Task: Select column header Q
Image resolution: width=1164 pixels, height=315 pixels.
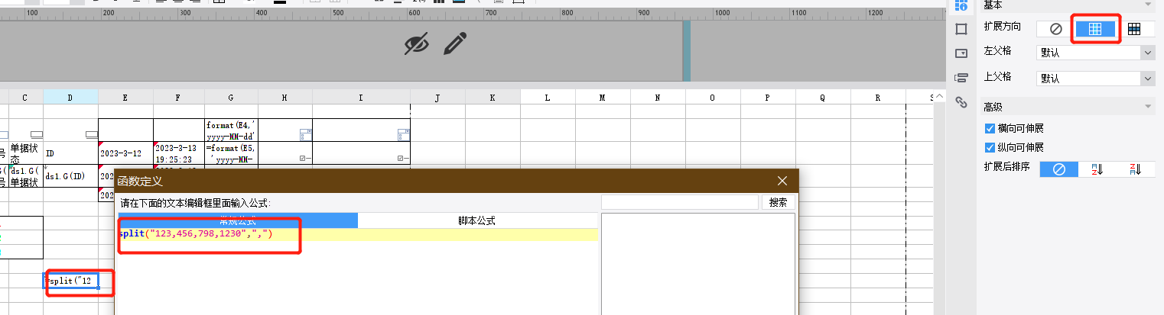Action: (x=823, y=97)
